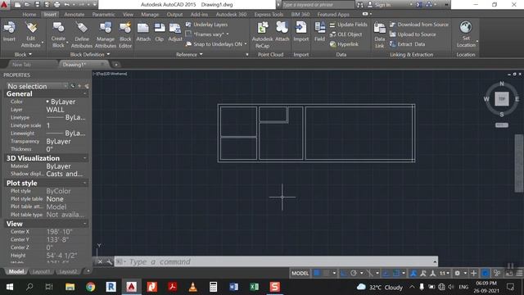Toggle polar tracking in status bar

[354, 273]
